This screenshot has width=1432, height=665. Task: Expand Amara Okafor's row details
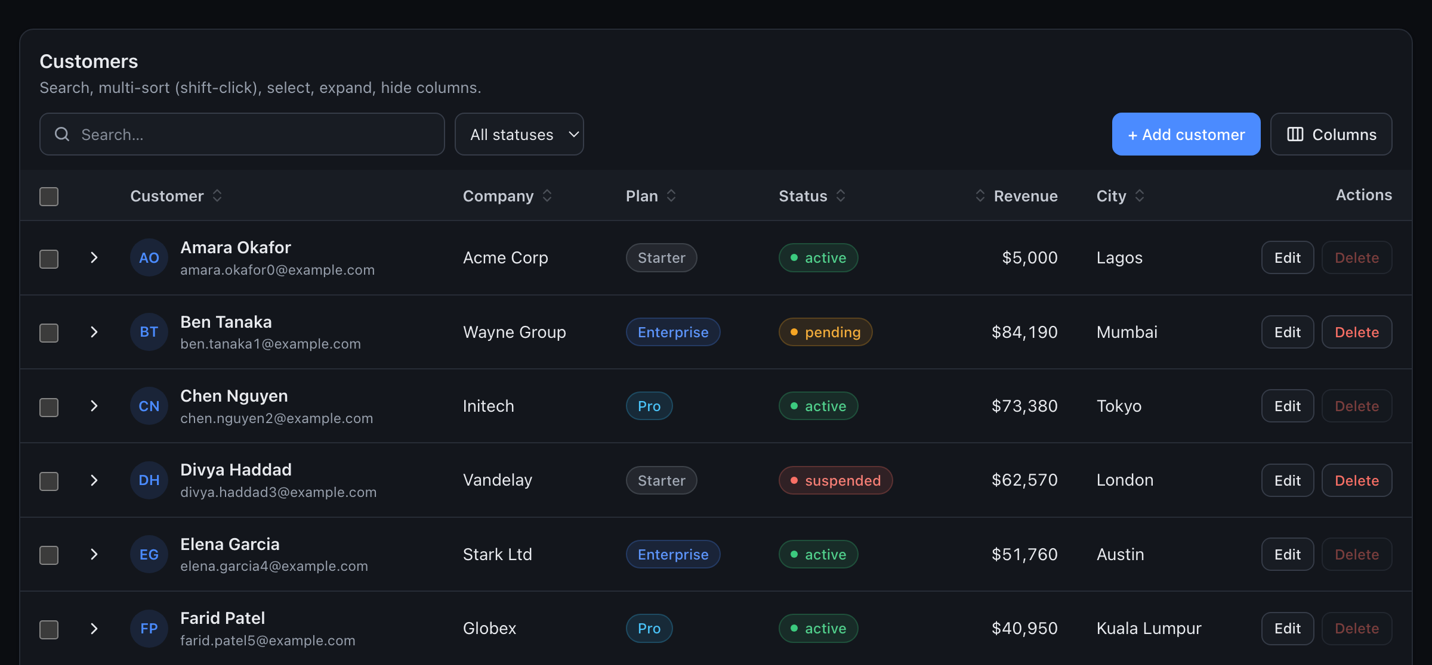point(94,257)
